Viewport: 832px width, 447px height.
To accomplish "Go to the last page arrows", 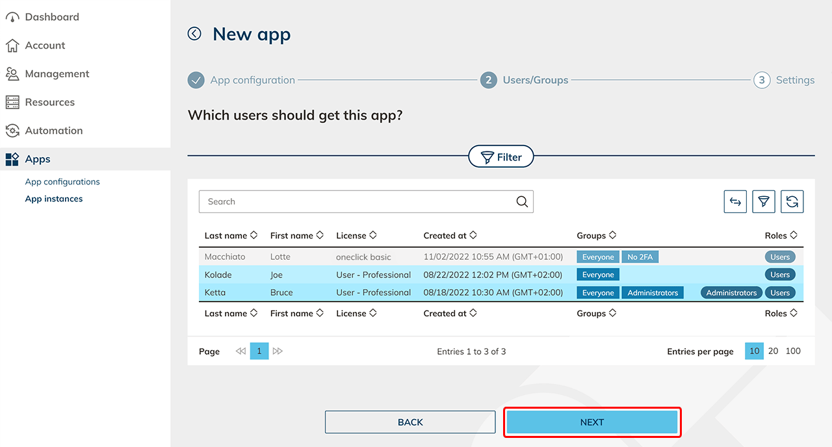I will click(x=278, y=351).
